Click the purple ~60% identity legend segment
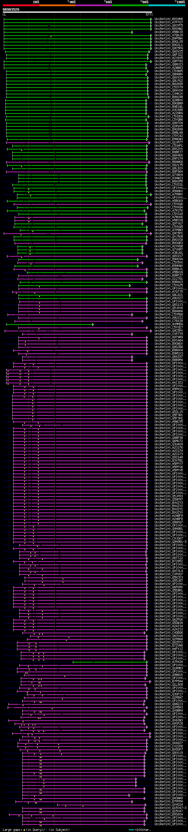The height and width of the screenshot is (832, 188). pyautogui.click(x=94, y=5)
